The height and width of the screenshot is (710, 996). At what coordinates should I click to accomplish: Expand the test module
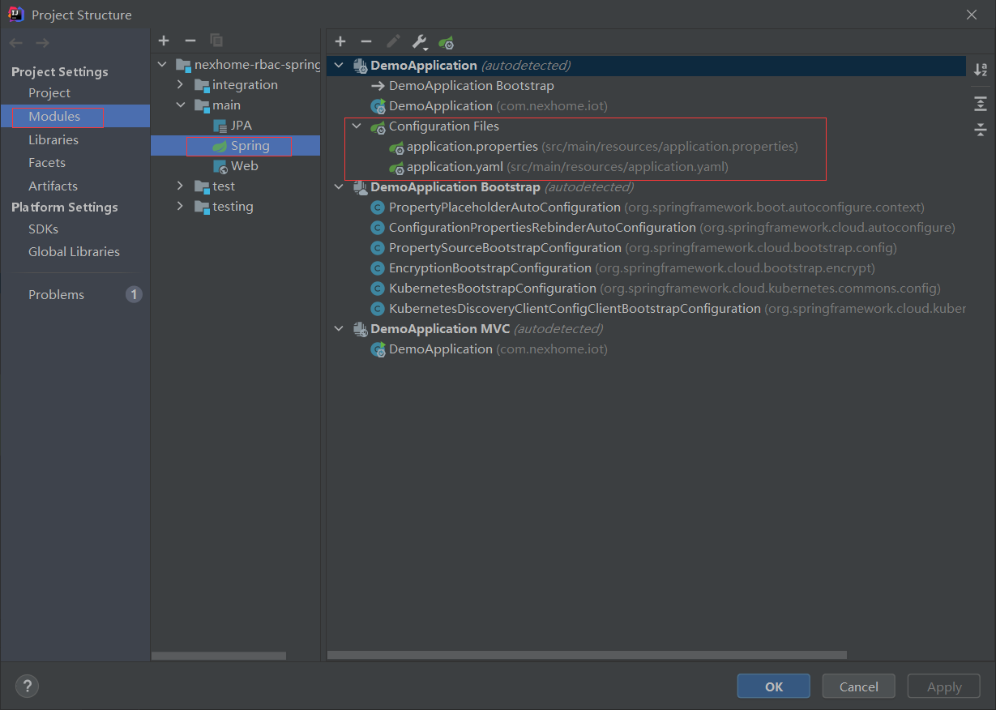(180, 186)
